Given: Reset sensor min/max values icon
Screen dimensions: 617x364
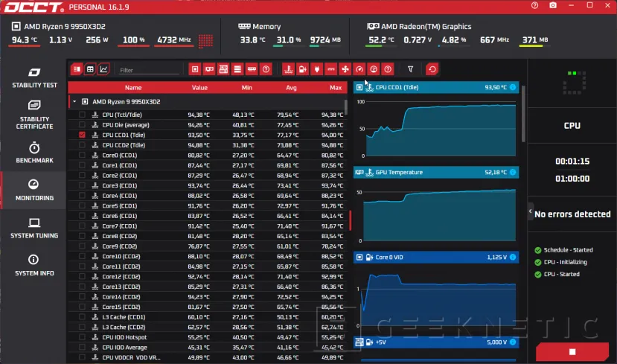Looking at the screenshot, I should [432, 69].
